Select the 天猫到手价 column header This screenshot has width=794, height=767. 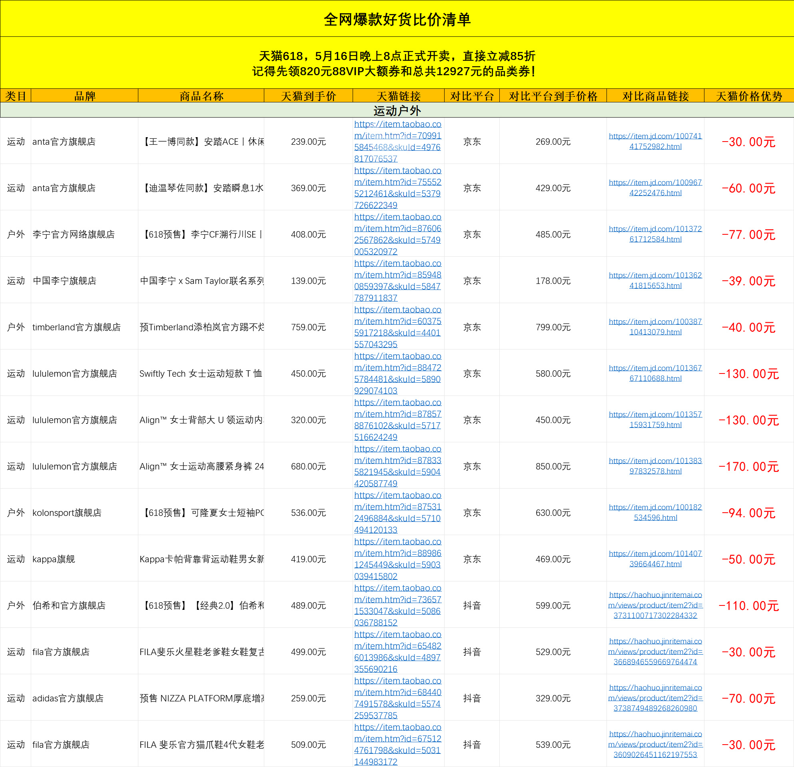[x=308, y=96]
